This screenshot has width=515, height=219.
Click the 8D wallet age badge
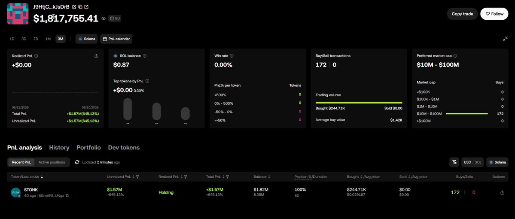pyautogui.click(x=115, y=18)
